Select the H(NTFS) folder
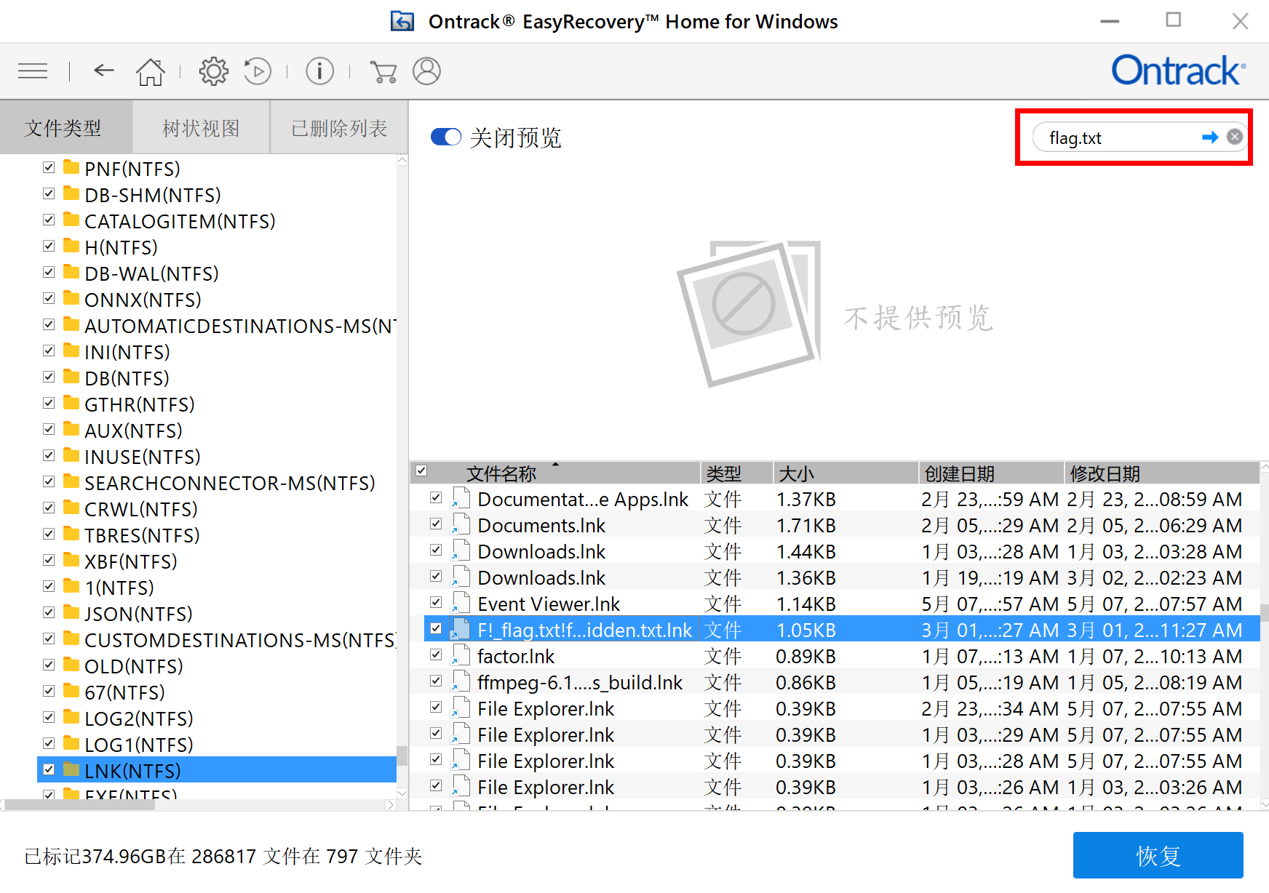The width and height of the screenshot is (1269, 893). pyautogui.click(x=121, y=247)
